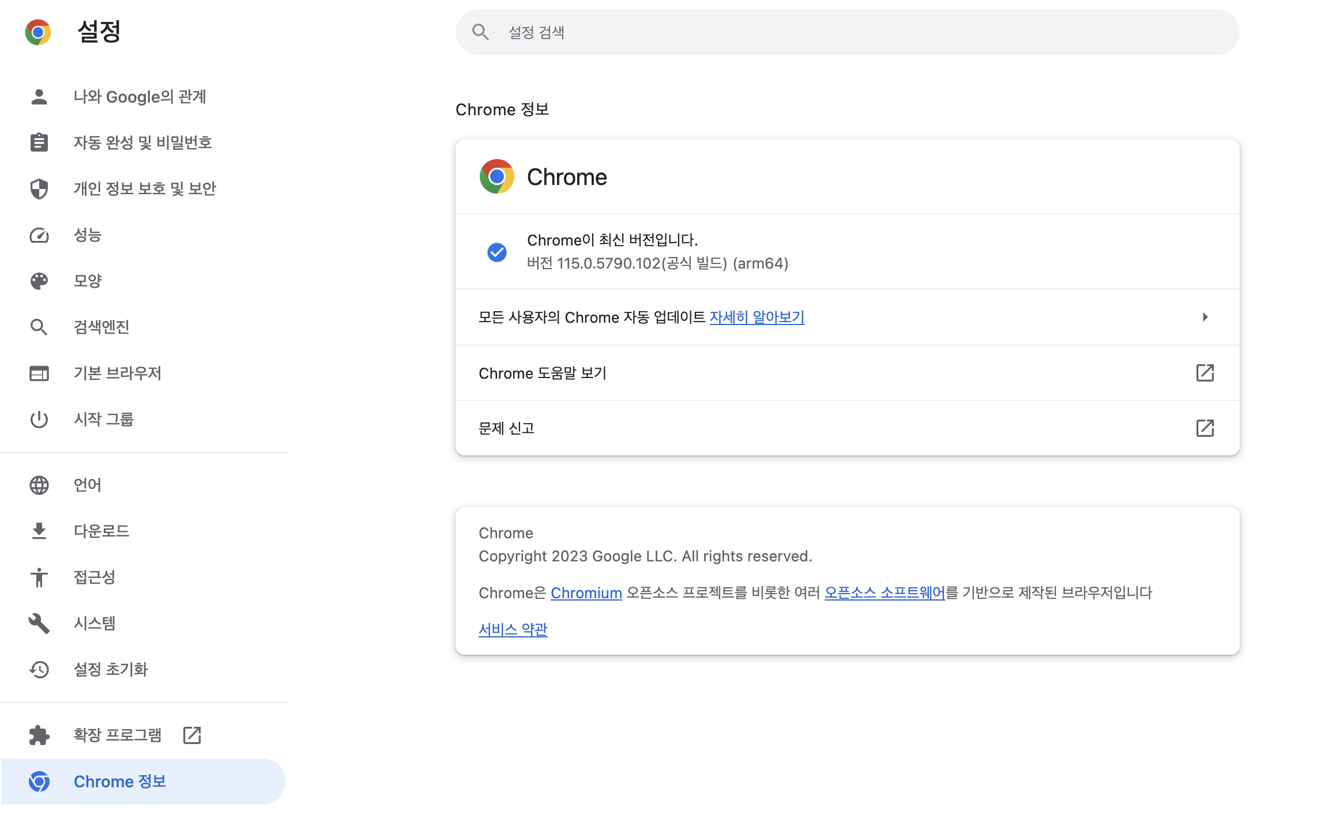Click the external link icon next to 확장 프로그램
This screenshot has height=823, width=1332.
pos(192,735)
